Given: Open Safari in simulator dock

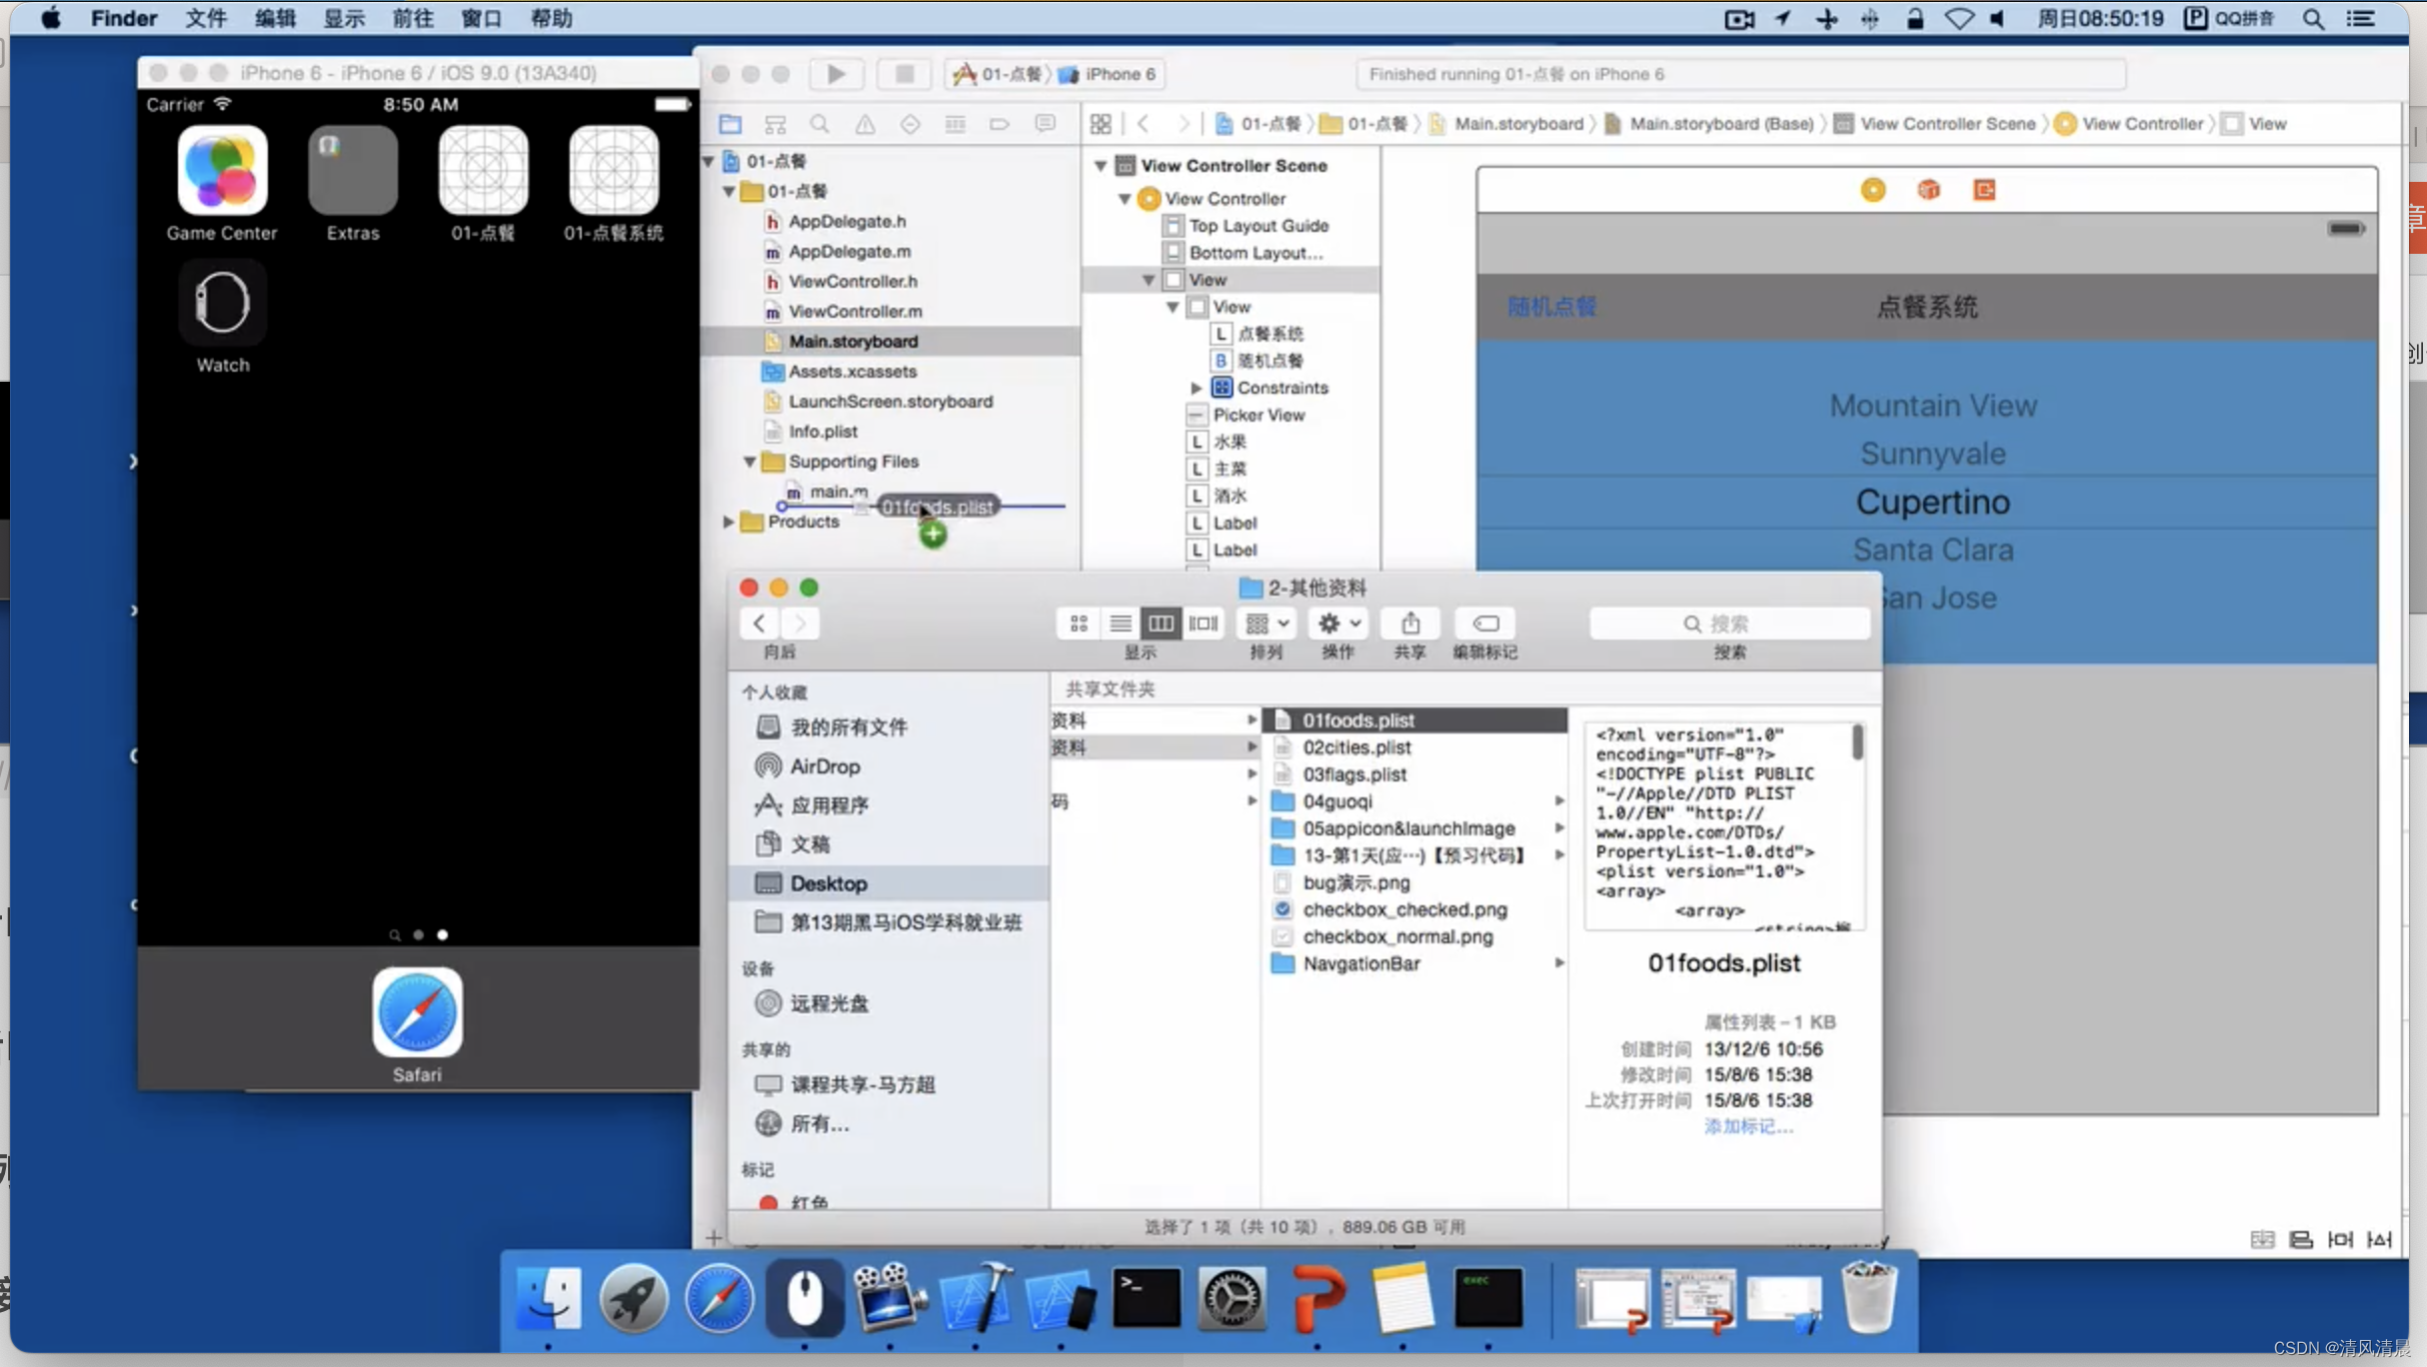Looking at the screenshot, I should (x=417, y=1012).
